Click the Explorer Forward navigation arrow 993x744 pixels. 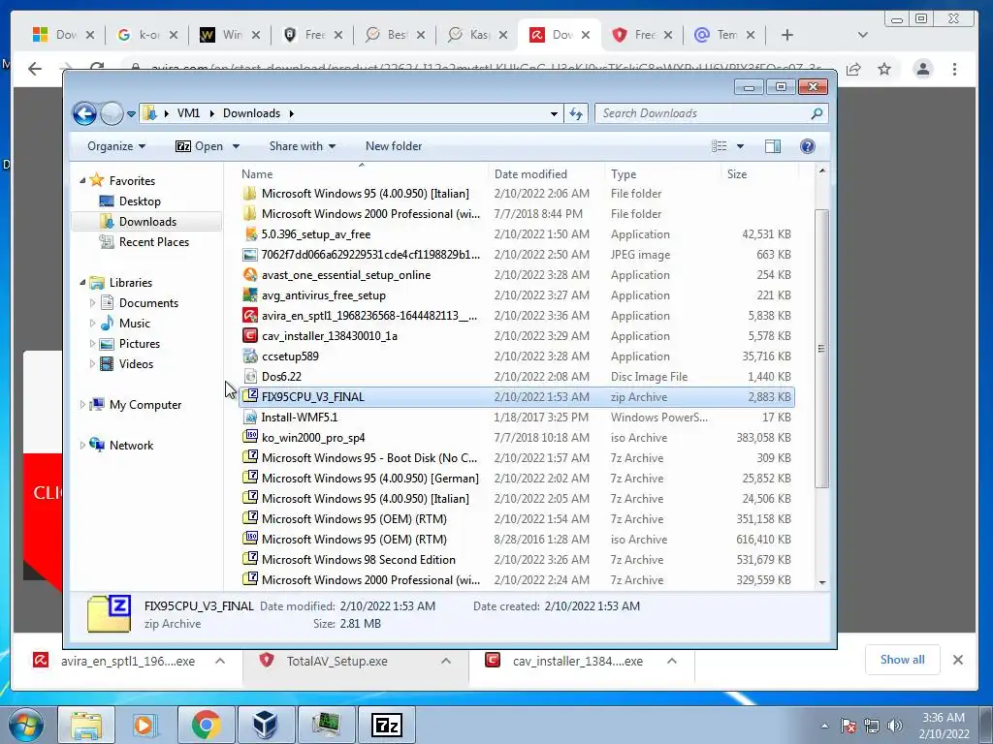(x=112, y=114)
